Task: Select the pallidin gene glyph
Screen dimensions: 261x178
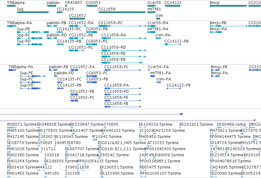Action: click(x=51, y=6)
